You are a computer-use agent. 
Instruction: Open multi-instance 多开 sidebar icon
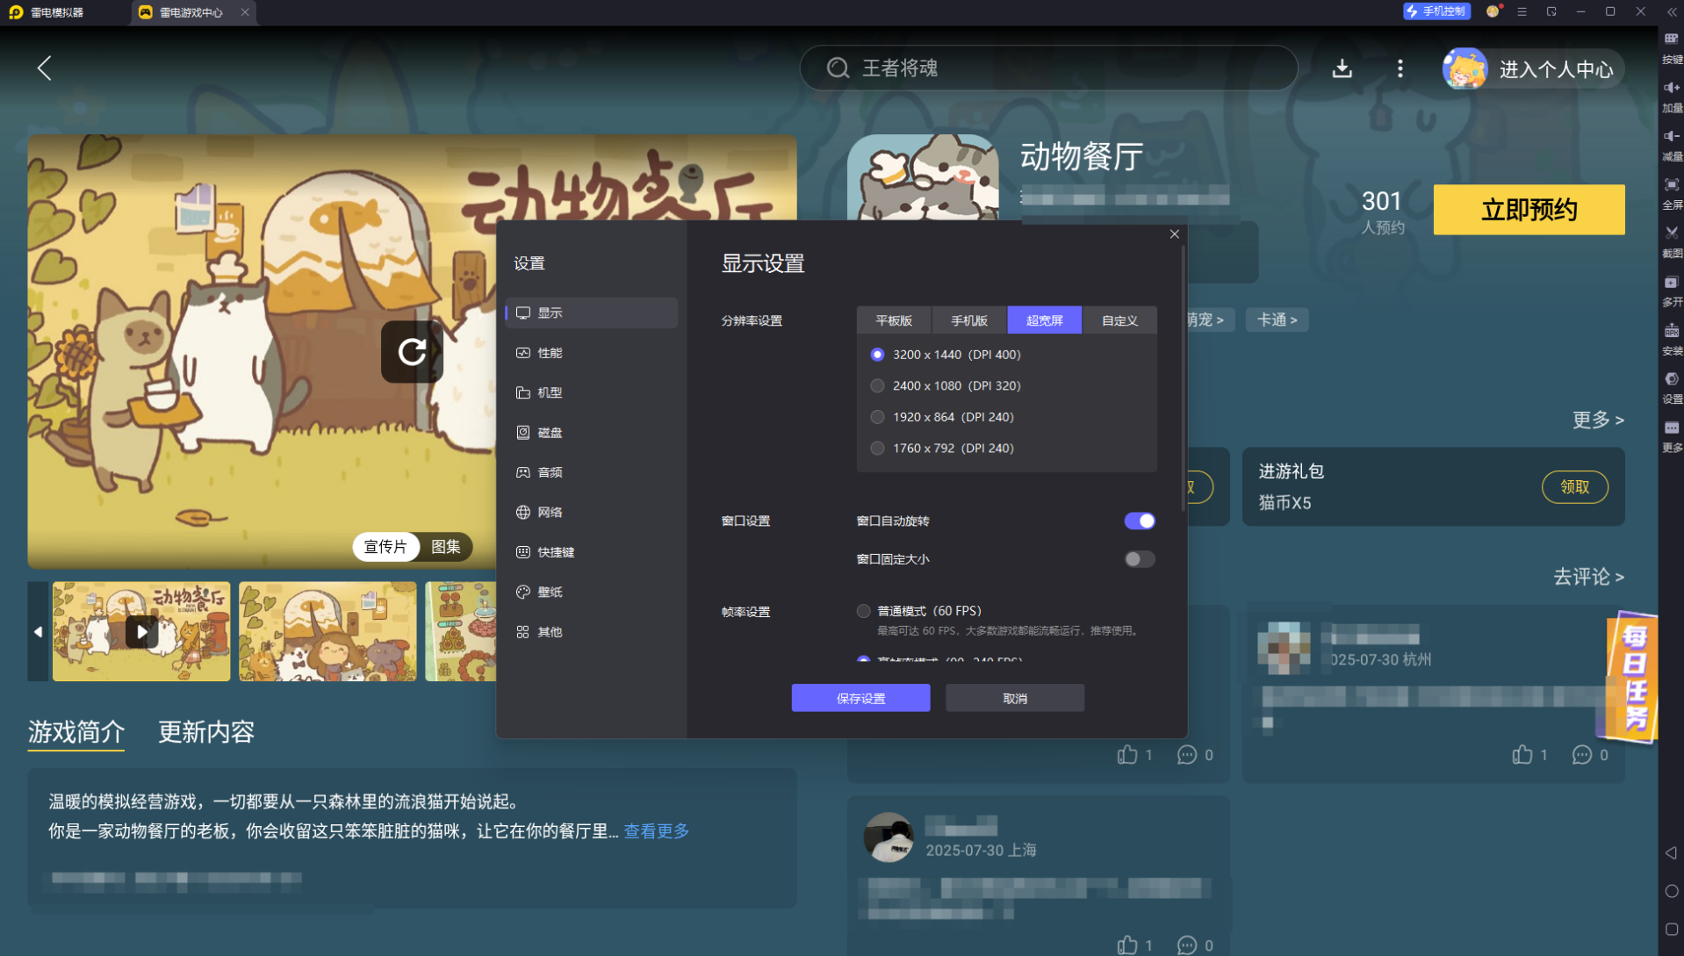click(1671, 290)
